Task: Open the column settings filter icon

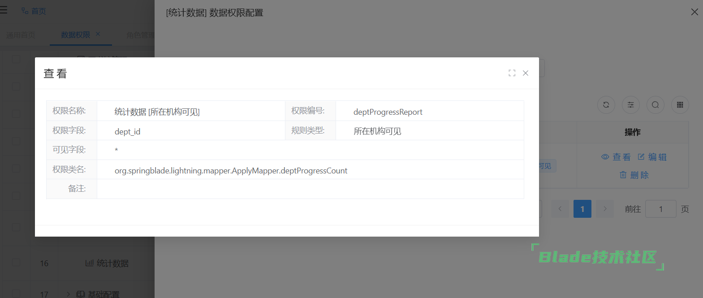Action: [x=631, y=105]
